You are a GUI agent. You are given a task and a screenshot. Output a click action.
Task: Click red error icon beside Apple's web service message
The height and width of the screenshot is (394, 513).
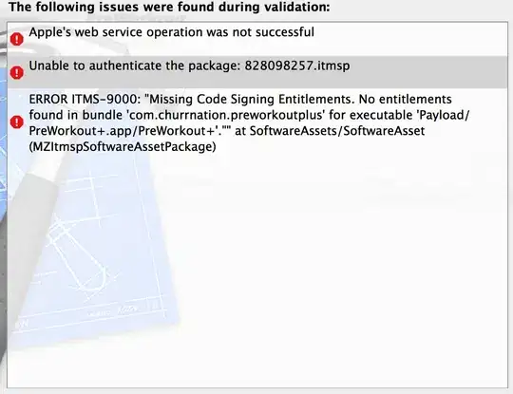pyautogui.click(x=17, y=39)
